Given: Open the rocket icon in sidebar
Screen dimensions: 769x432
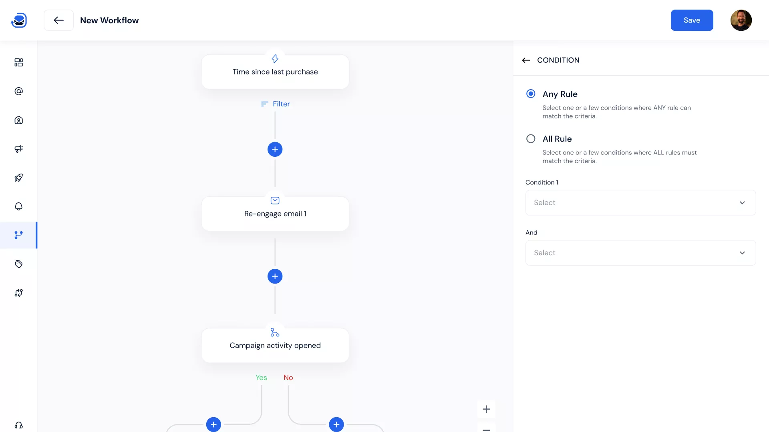Looking at the screenshot, I should tap(18, 178).
